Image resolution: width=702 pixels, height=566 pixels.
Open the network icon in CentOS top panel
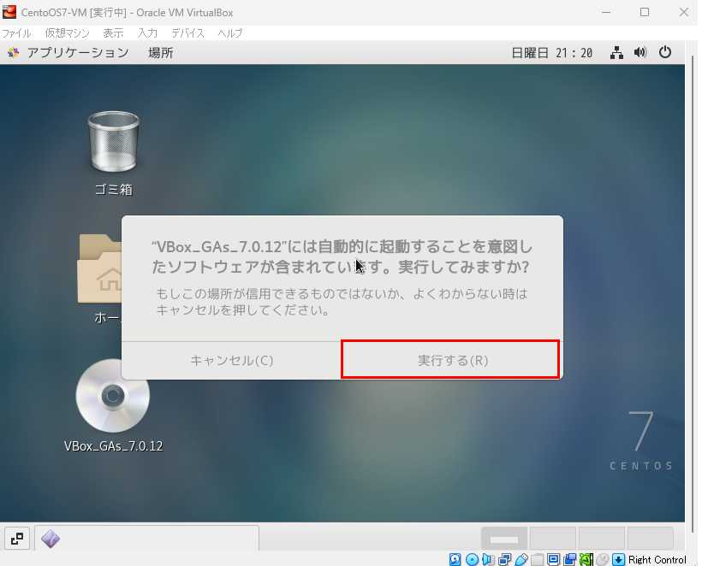pos(616,52)
